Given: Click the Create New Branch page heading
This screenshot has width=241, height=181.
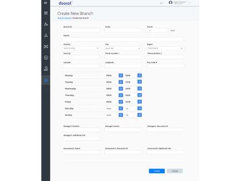Looking at the screenshot, I should pyautogui.click(x=75, y=14).
